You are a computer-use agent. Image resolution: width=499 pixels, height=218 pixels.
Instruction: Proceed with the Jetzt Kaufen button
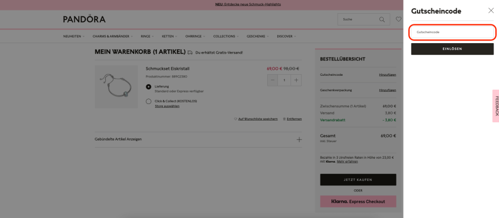click(x=358, y=180)
